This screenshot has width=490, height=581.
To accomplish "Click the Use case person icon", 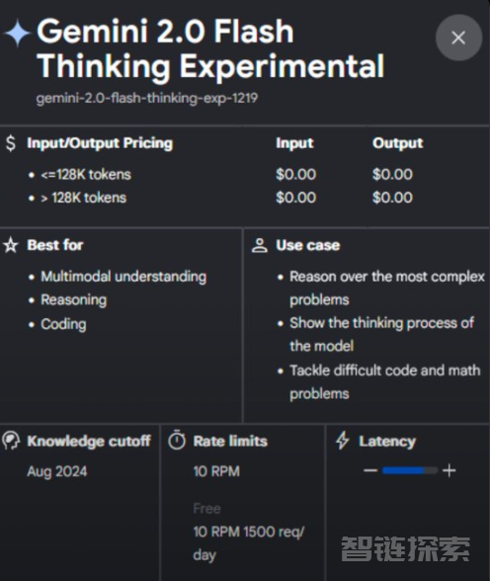I will coord(259,245).
